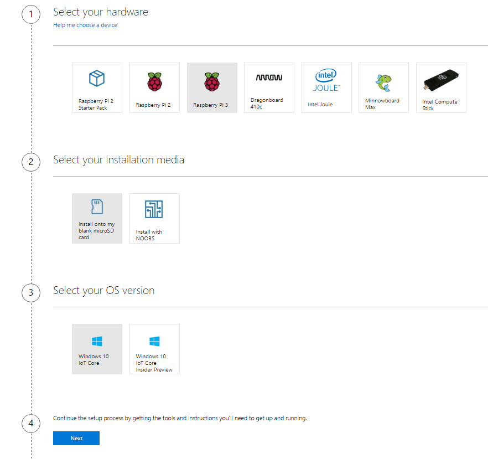The image size is (488, 459).
Task: Pick the Intel Compute Stick device image
Action: (441, 80)
